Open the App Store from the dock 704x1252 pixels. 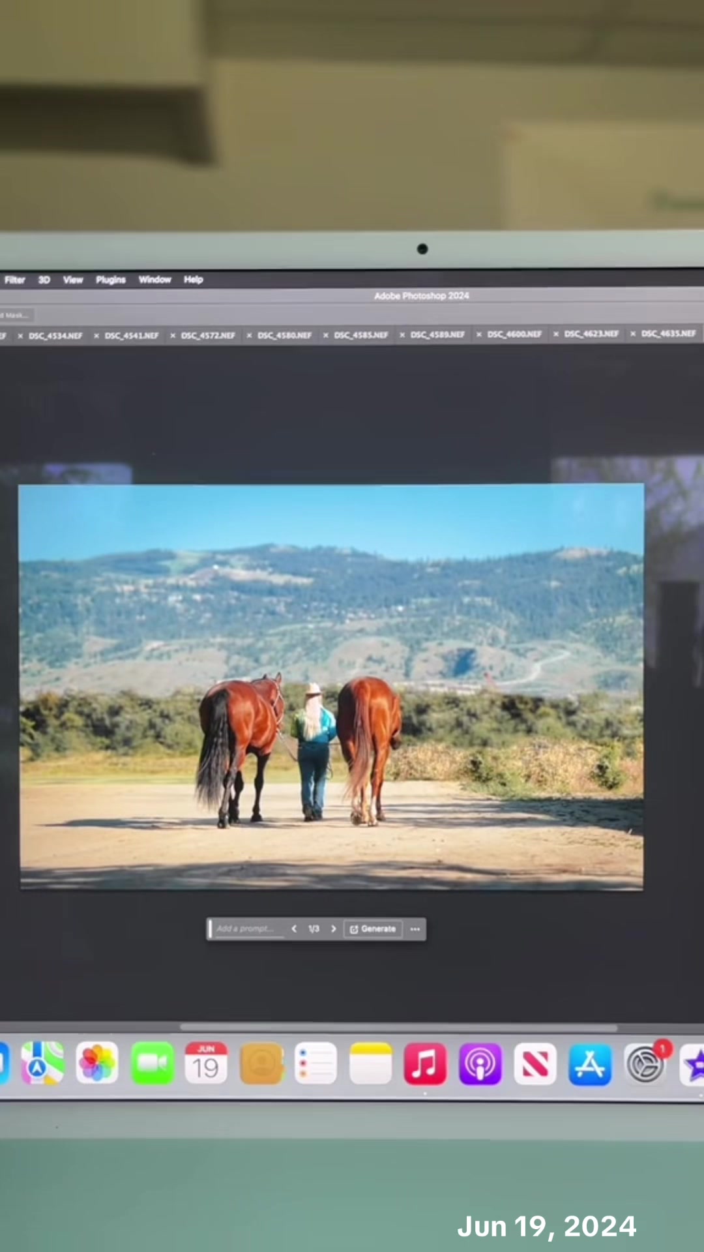590,1064
